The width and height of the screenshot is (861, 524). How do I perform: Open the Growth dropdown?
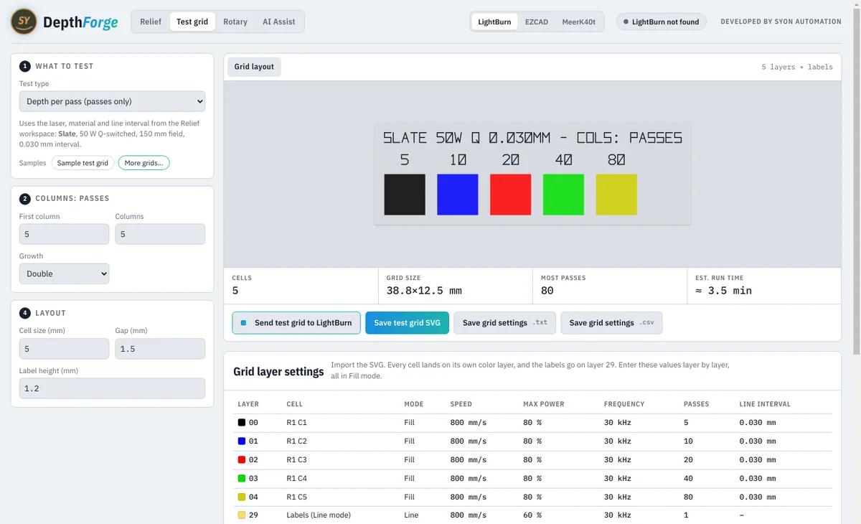click(64, 273)
